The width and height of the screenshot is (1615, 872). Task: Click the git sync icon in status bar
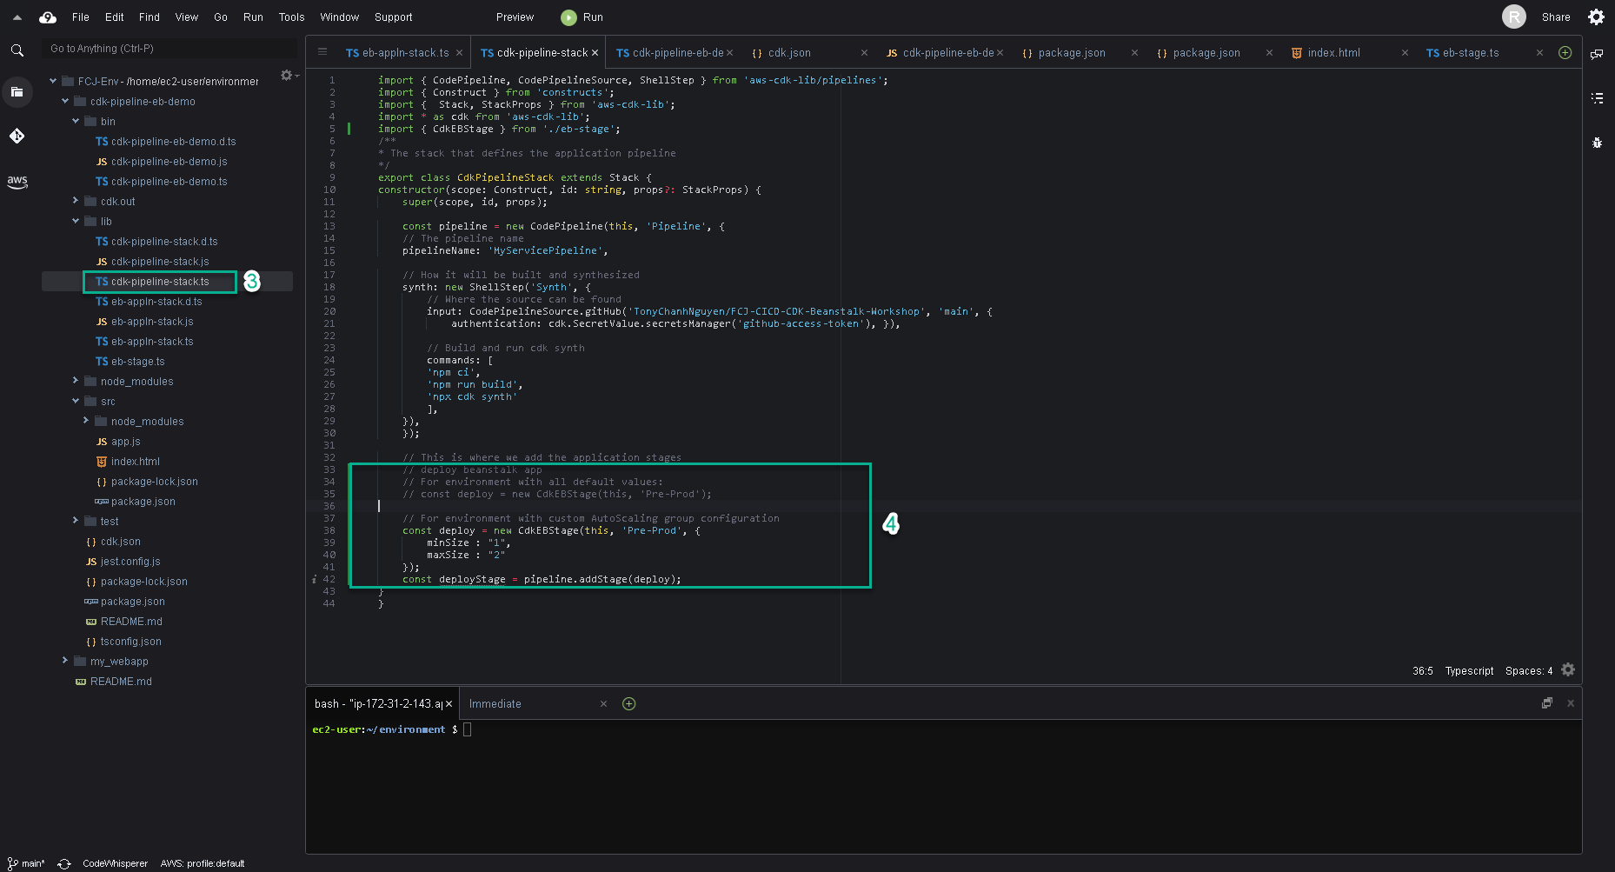(64, 863)
